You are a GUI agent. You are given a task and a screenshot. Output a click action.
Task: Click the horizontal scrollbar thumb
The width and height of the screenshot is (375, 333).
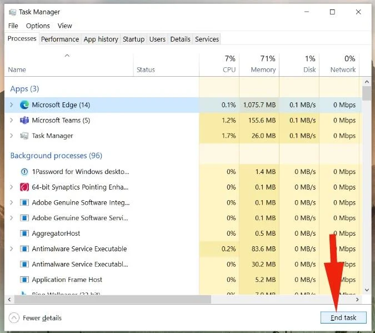[x=113, y=300]
